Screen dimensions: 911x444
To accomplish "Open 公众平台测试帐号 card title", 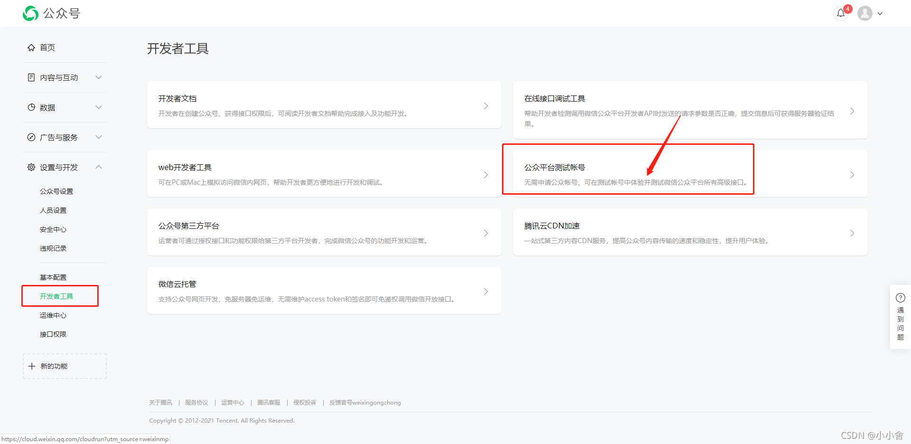I will tap(555, 167).
